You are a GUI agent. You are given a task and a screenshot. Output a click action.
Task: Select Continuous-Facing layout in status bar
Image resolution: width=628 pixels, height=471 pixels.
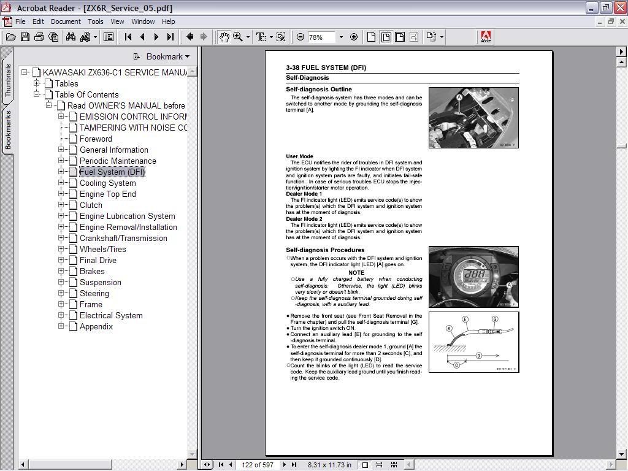point(394,465)
